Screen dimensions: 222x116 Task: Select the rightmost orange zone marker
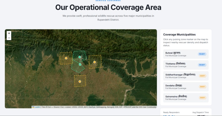[94, 62]
